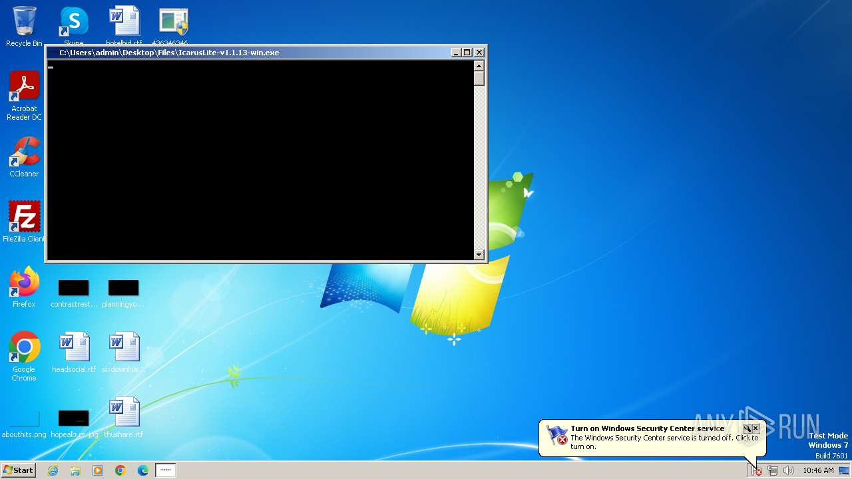Launch Internet Explorer from the taskbar

point(53,470)
